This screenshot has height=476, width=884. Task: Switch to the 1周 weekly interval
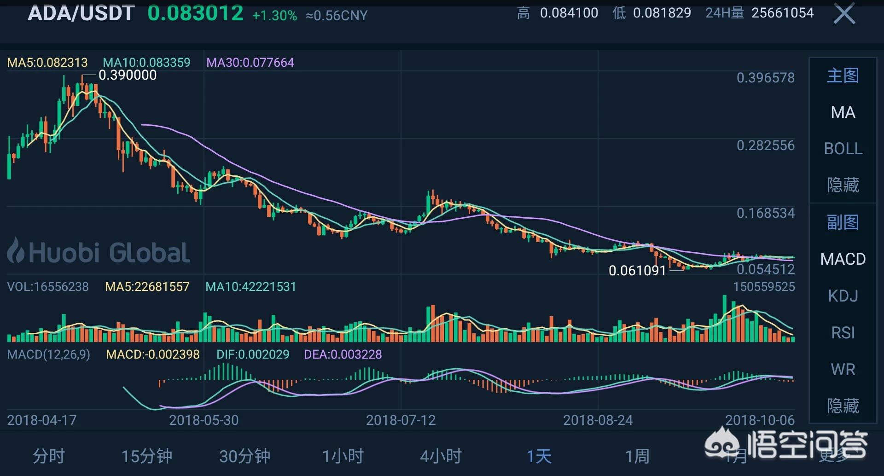[637, 456]
